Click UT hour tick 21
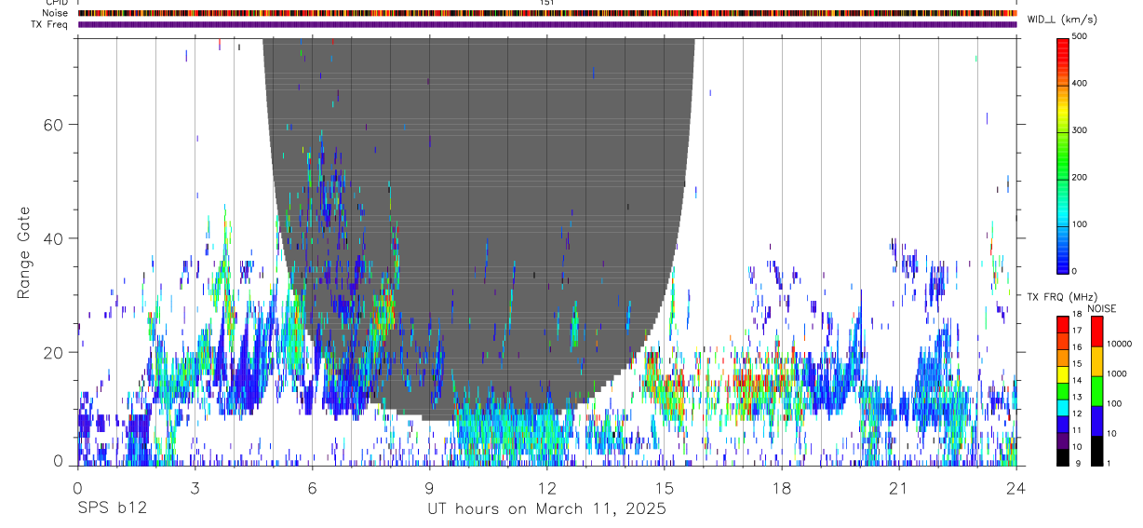Viewport: 1143px width, 528px height. click(899, 488)
